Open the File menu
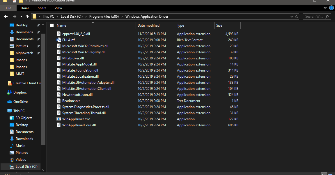 coord(8,8)
